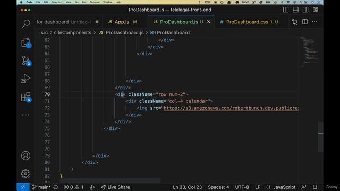Viewport: 340px width, 191px height.
Task: Synchronize changes icon in status bar
Action: point(56,187)
